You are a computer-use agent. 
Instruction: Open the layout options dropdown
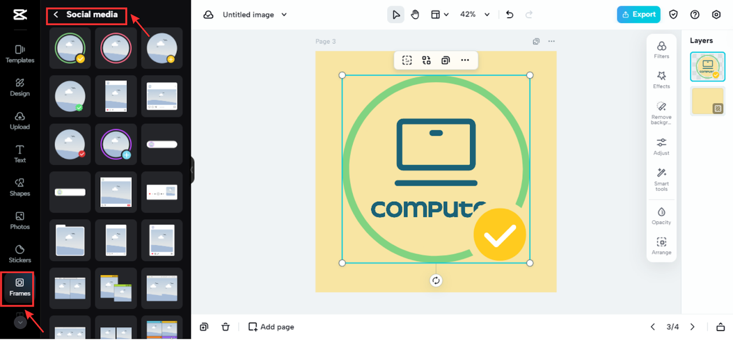point(440,14)
